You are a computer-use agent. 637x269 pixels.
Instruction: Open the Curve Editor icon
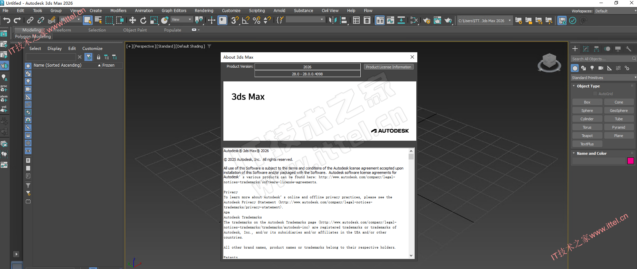(x=391, y=20)
